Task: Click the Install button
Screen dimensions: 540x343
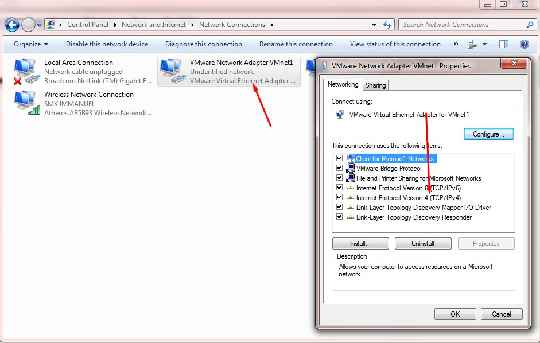Action: 360,243
